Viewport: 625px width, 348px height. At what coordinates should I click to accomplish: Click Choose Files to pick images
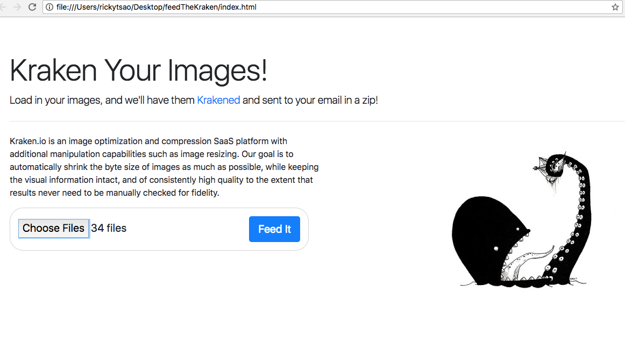point(53,229)
